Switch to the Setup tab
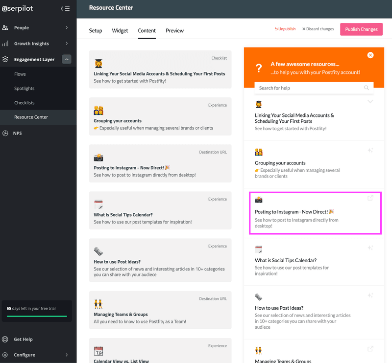Screen dimensions: 392x363 tap(95, 30)
